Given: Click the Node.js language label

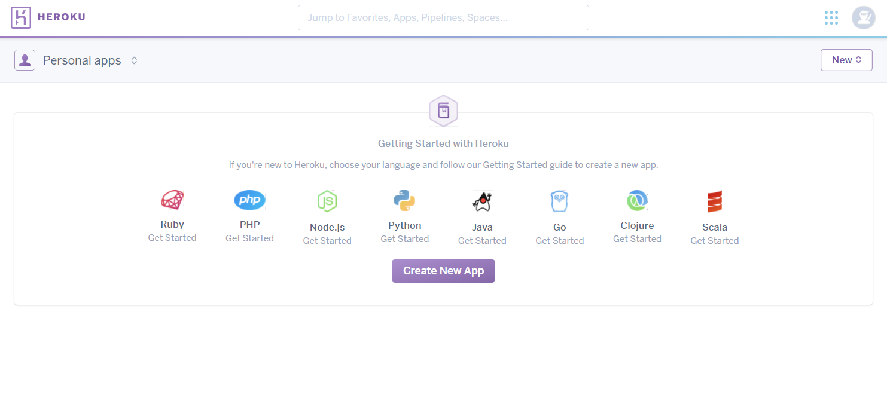Looking at the screenshot, I should tap(327, 228).
